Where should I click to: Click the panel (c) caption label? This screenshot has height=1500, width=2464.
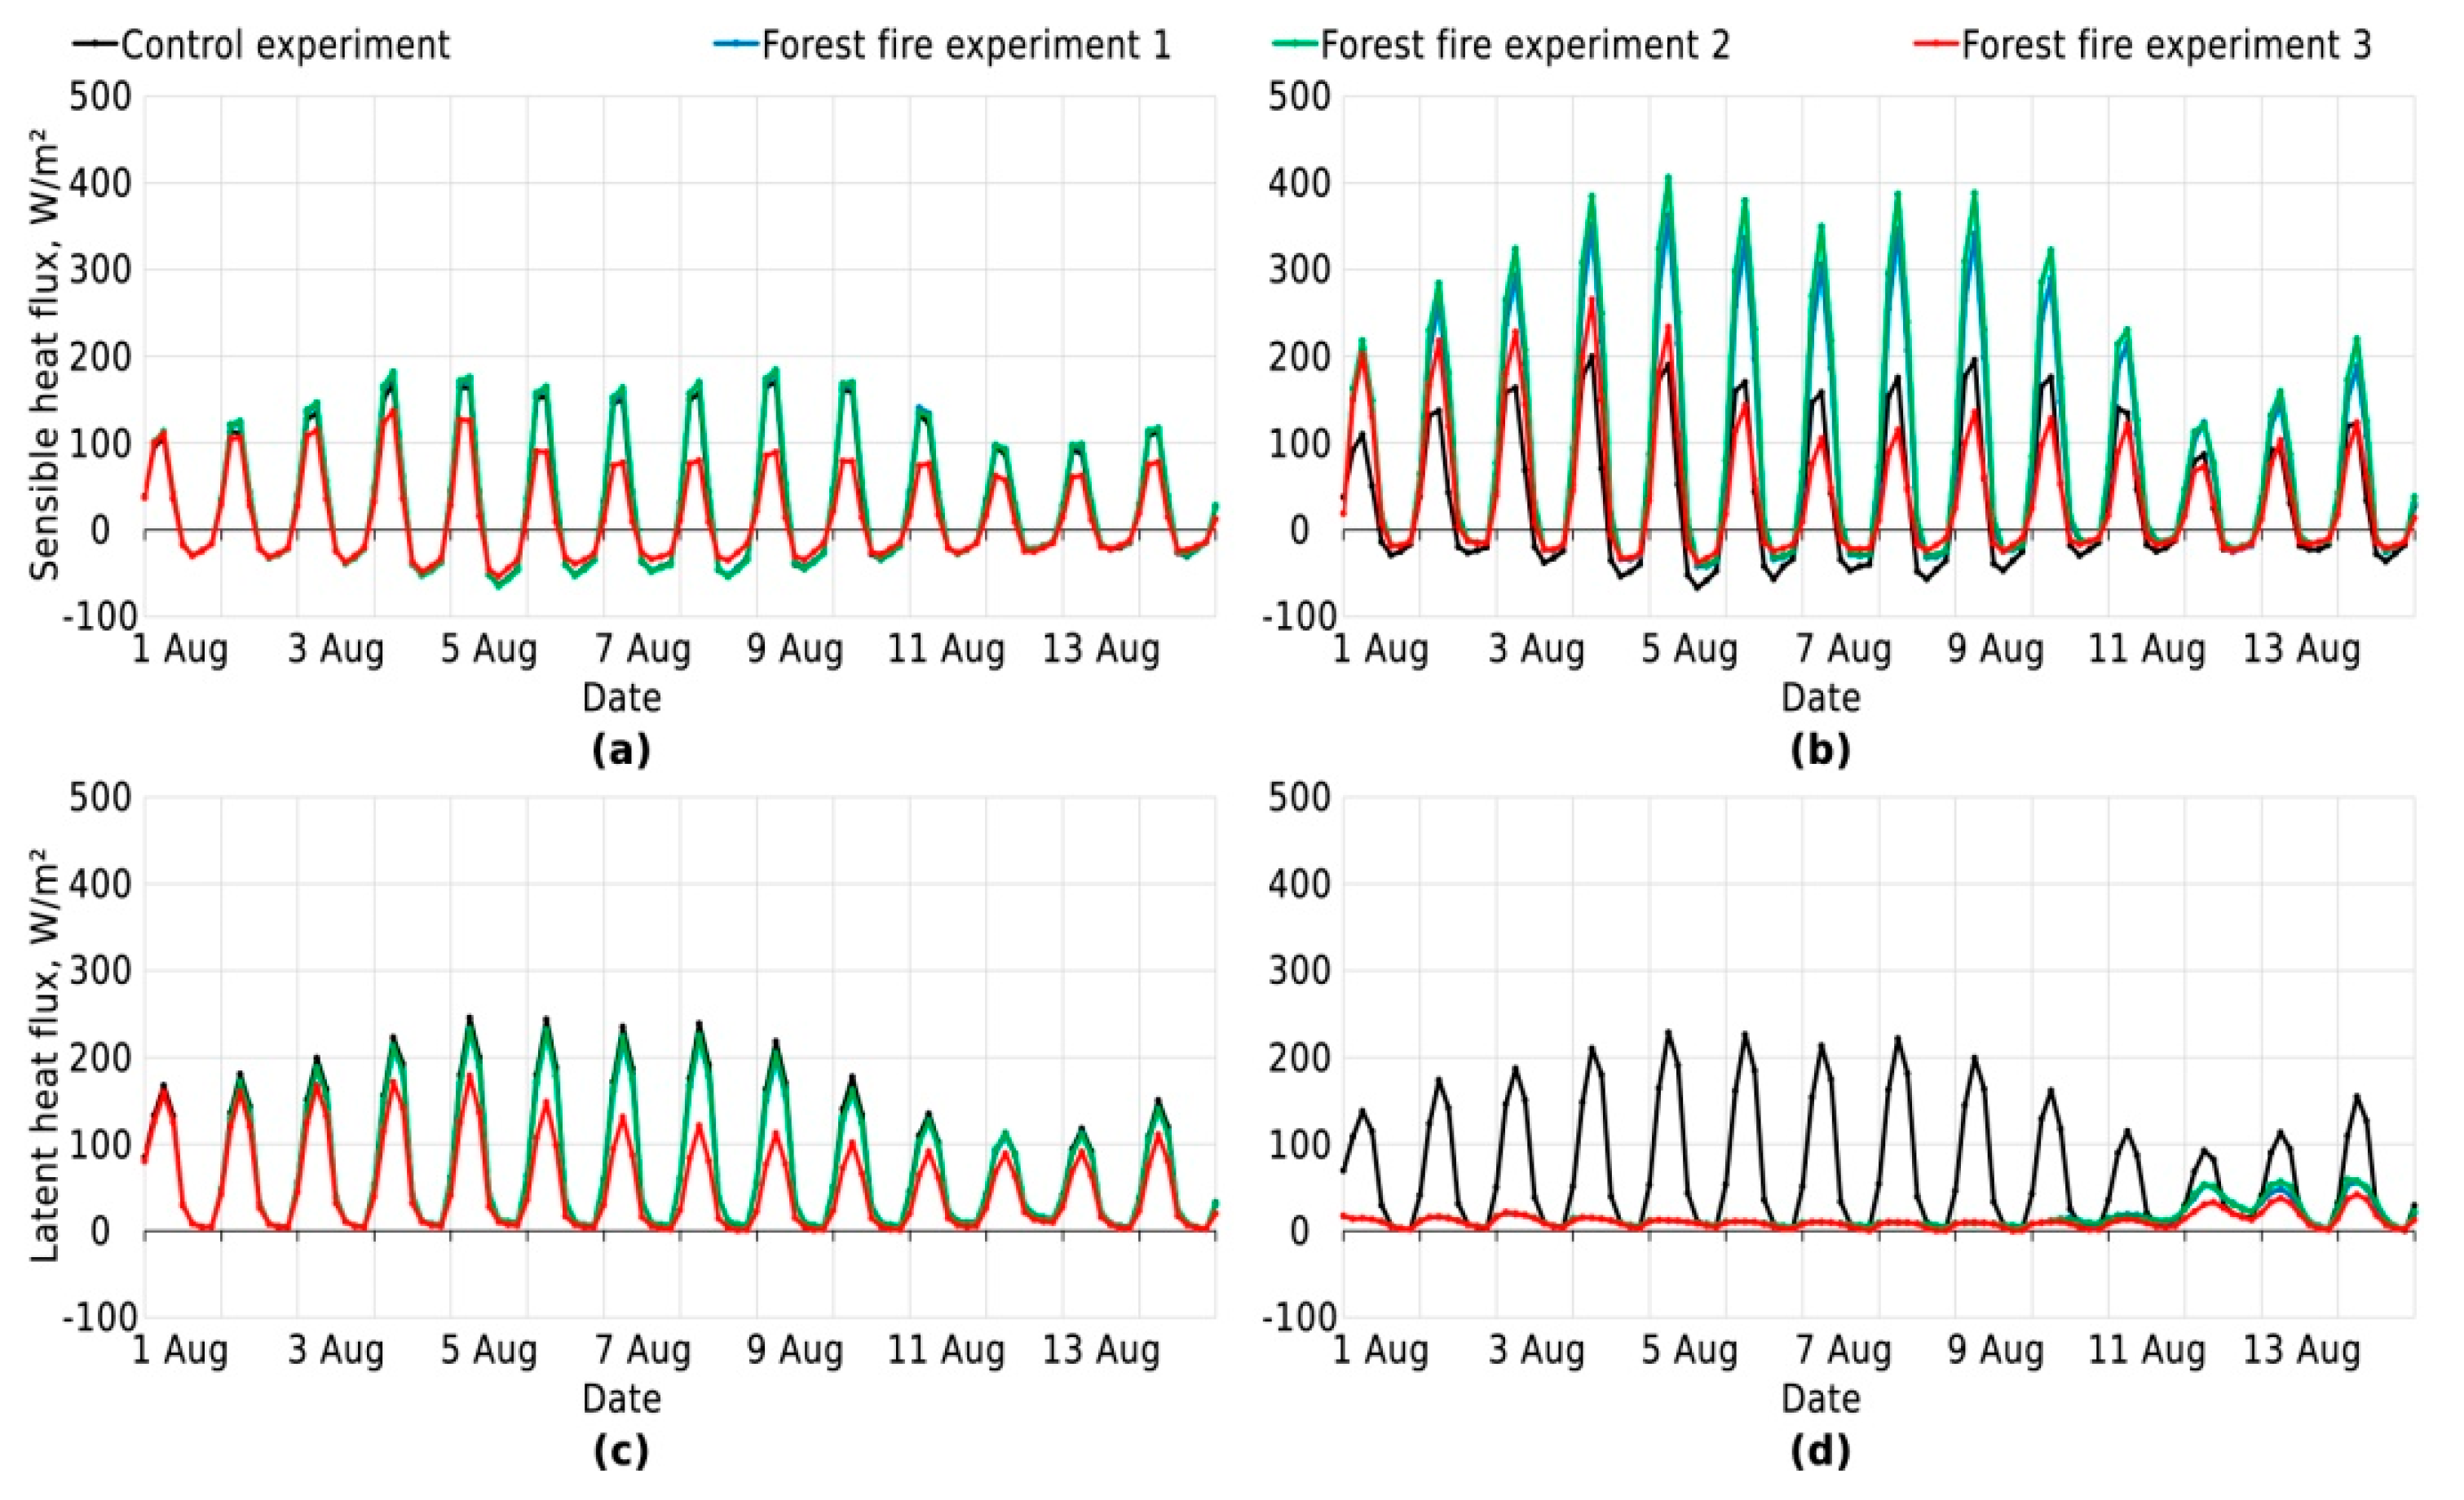[x=621, y=1451]
